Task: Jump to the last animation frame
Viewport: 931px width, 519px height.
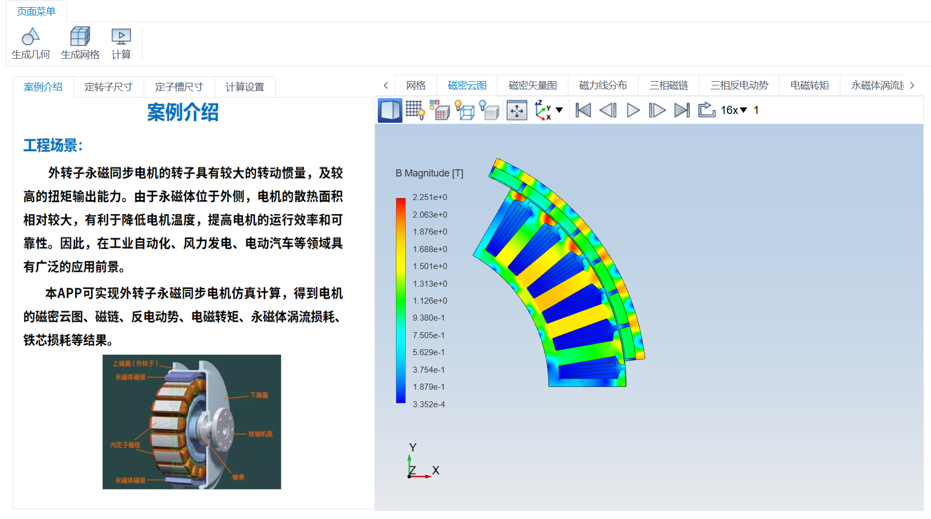Action: pos(682,110)
